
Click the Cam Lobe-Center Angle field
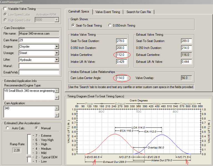(122, 78)
